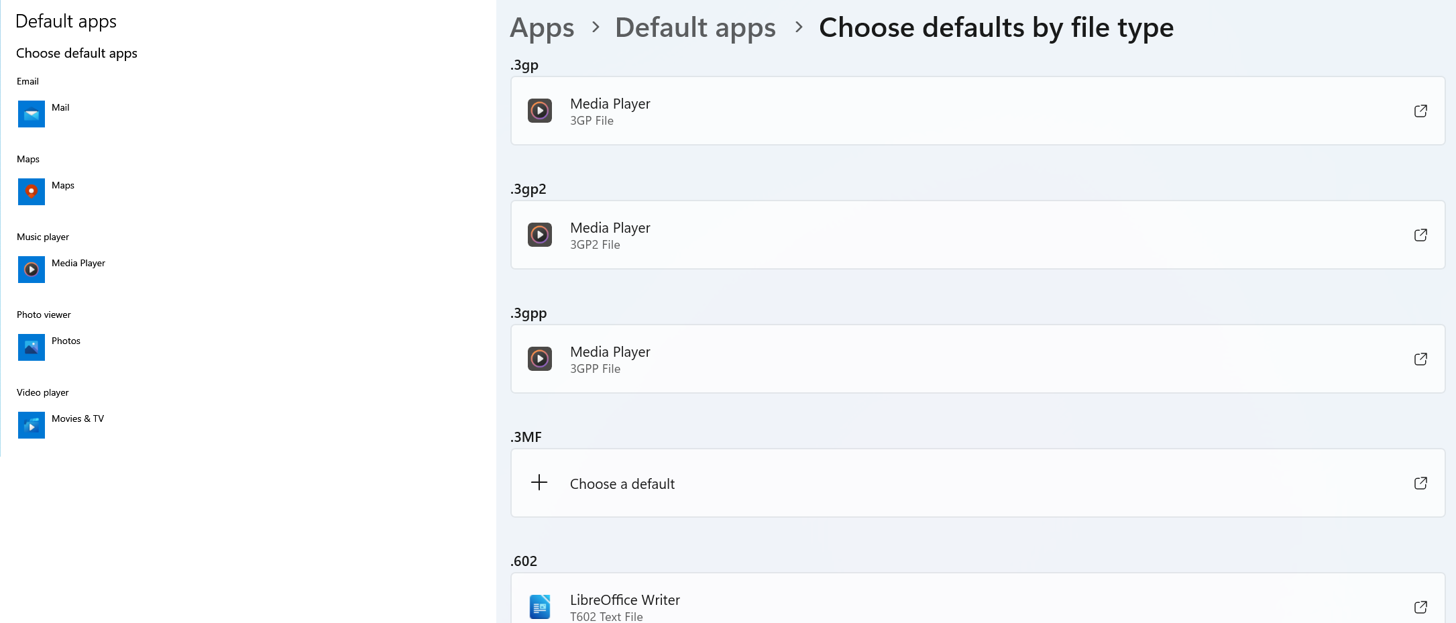Screen dimensions: 1456x623
Task: Click the Media Player icon in the .3gpp row
Action: coord(540,359)
